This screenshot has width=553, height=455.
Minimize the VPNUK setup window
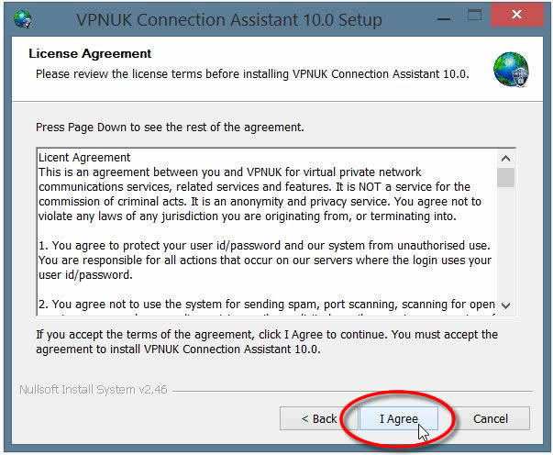click(444, 18)
